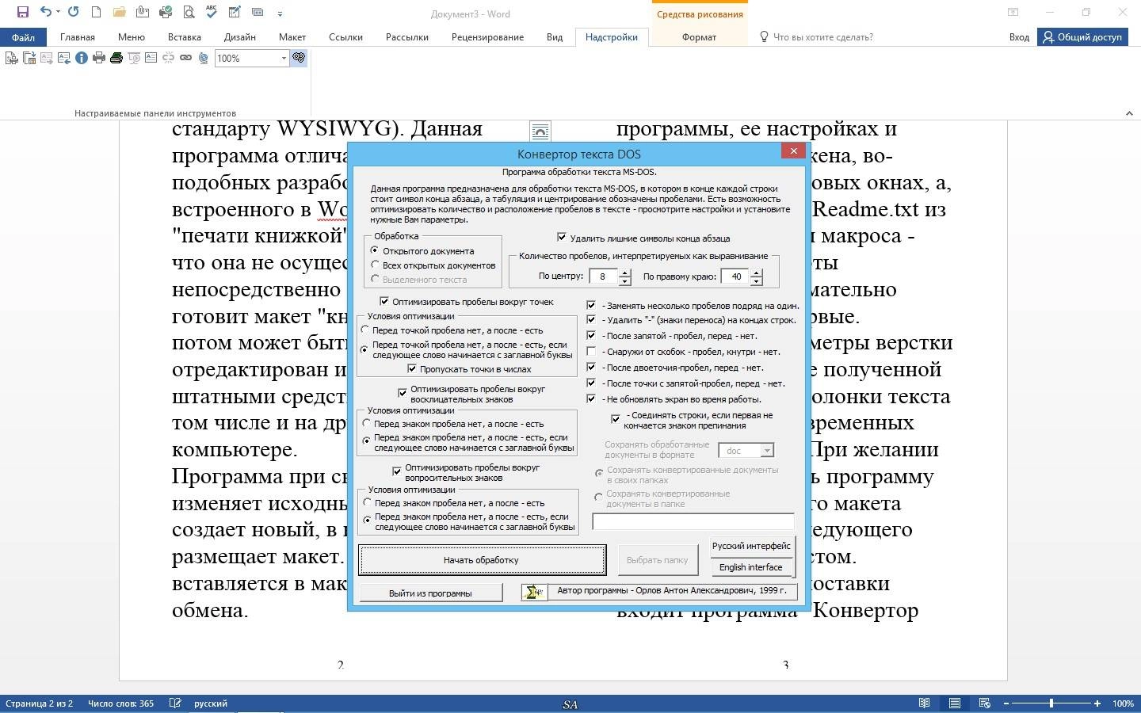Switch to Print Layout view in status bar

coord(955,703)
